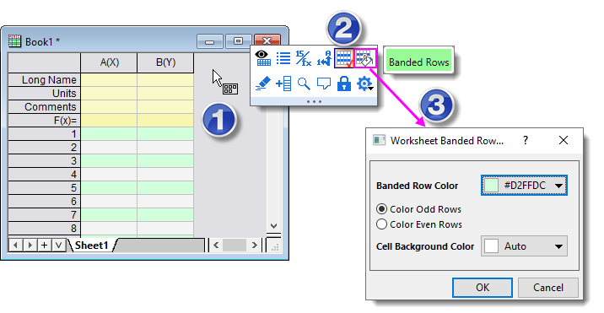The height and width of the screenshot is (313, 604).
Task: Click horizontal scrollbar left arrow
Action: click(x=216, y=246)
